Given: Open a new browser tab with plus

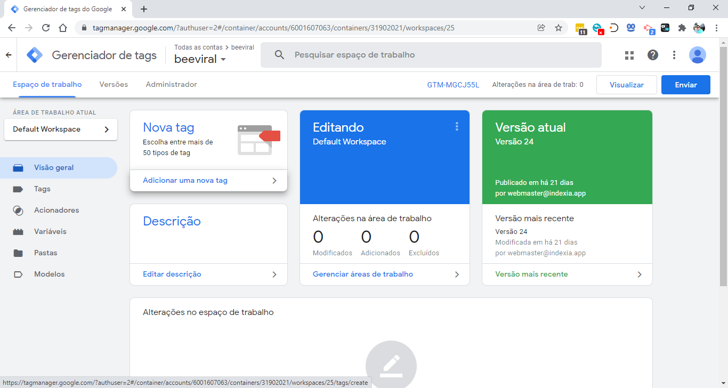Looking at the screenshot, I should click(144, 9).
